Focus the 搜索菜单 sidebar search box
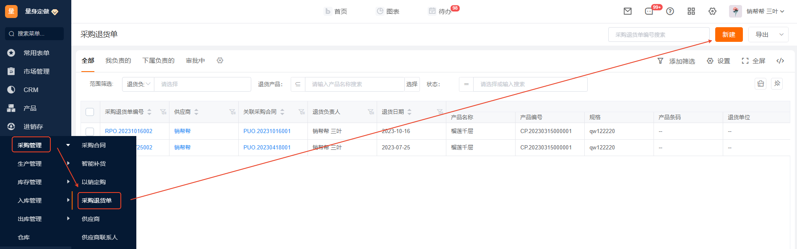The image size is (797, 249). (34, 33)
